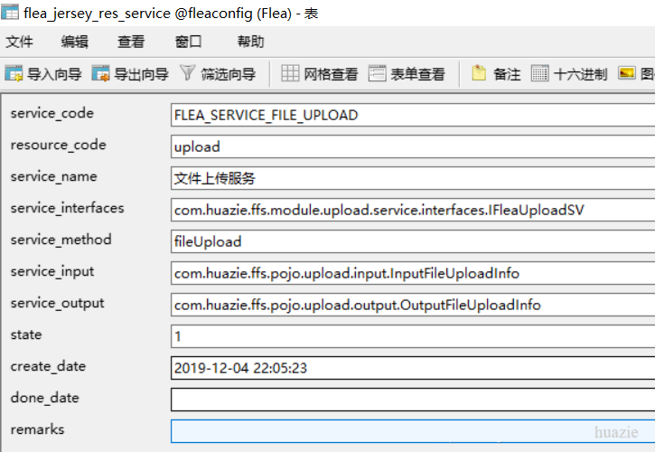Click the table icon in title bar
The image size is (655, 452).
[x=10, y=12]
